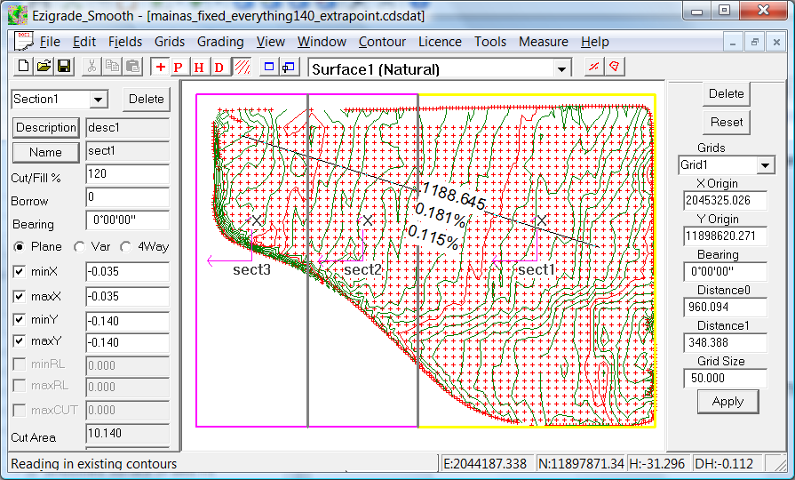
Task: Click the red D toolbar icon
Action: click(219, 68)
